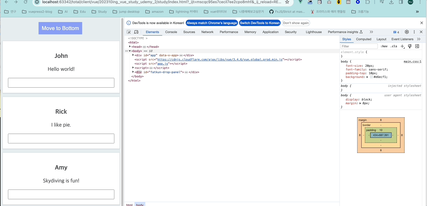427x206 pixels.
Task: Click the browser back arrow
Action: [6, 2]
